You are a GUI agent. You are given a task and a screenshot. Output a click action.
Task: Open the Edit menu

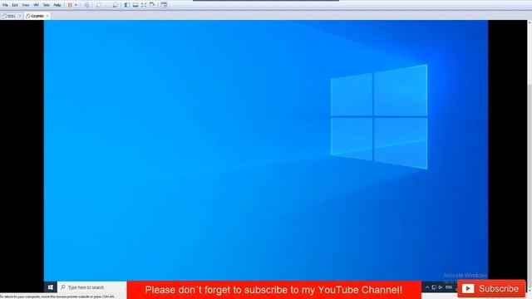(x=15, y=5)
